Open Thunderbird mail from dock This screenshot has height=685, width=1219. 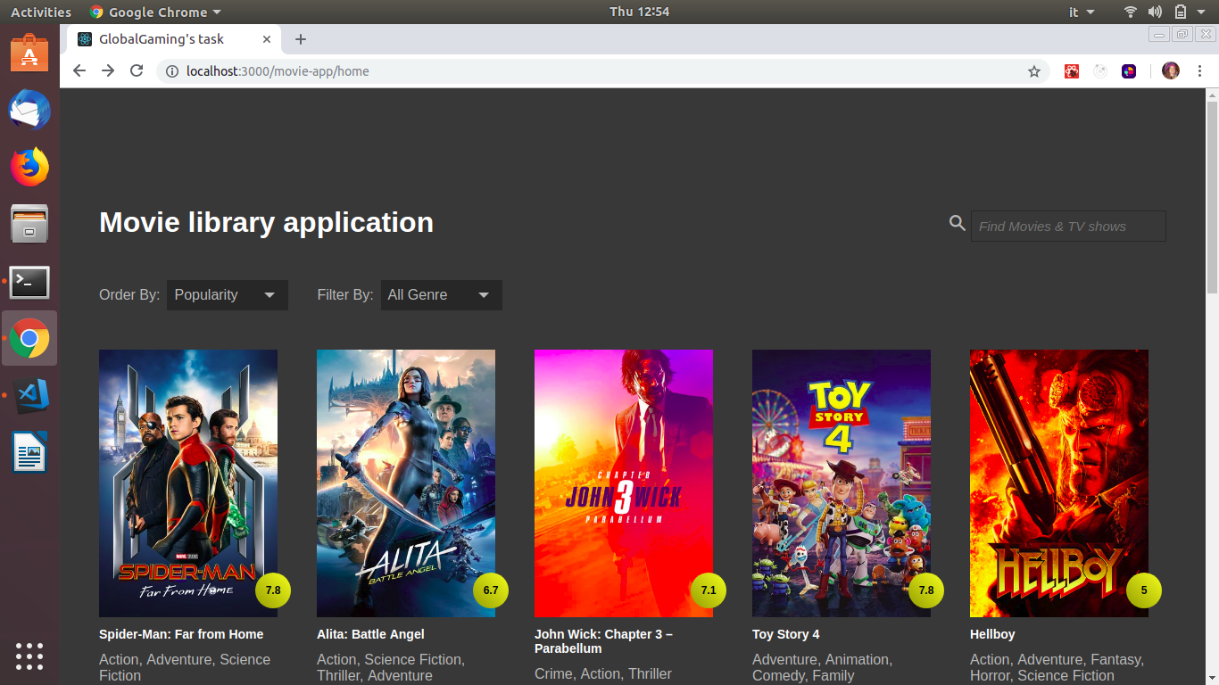29,111
